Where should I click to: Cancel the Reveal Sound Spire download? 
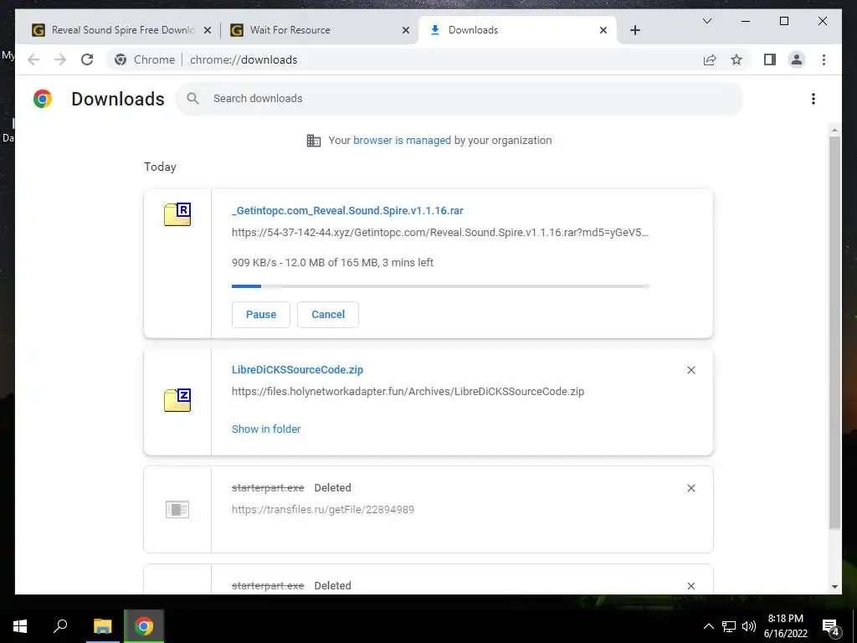pos(328,315)
